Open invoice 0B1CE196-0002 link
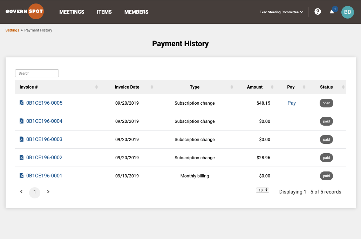 click(x=44, y=157)
